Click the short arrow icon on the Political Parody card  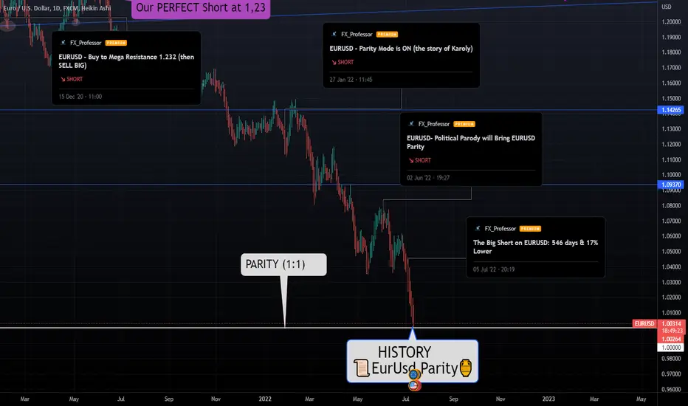pos(411,161)
